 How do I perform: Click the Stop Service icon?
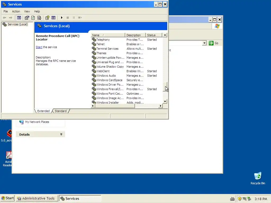click(68, 18)
